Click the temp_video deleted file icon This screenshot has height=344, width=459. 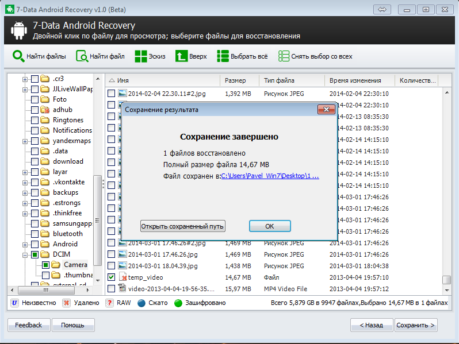[123, 277]
